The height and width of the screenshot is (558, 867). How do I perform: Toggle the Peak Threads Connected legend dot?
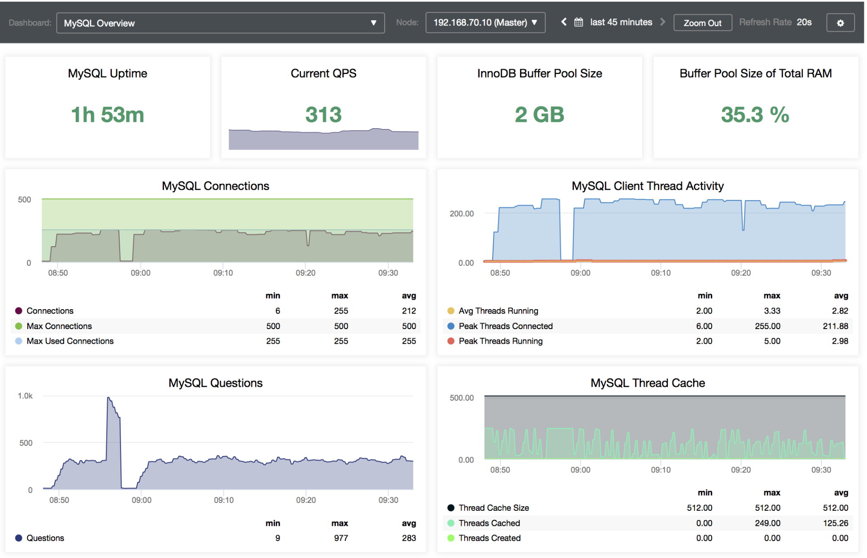(451, 326)
